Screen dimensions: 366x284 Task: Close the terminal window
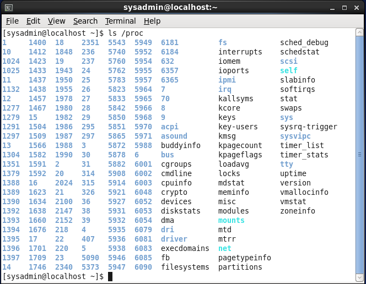click(x=357, y=8)
